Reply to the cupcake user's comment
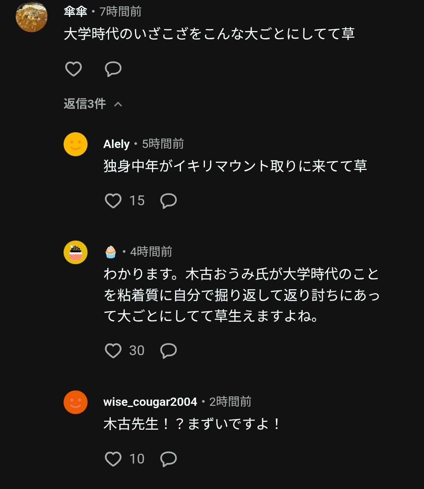The height and width of the screenshot is (489, 424). pos(168,350)
